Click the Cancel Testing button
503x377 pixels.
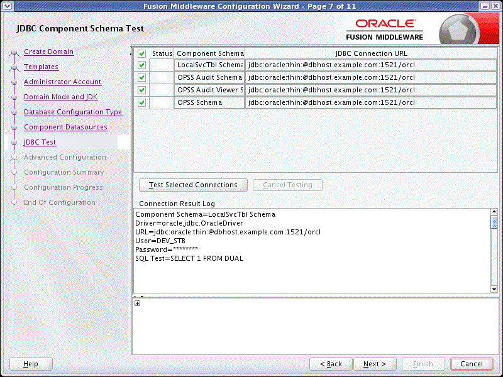(287, 185)
